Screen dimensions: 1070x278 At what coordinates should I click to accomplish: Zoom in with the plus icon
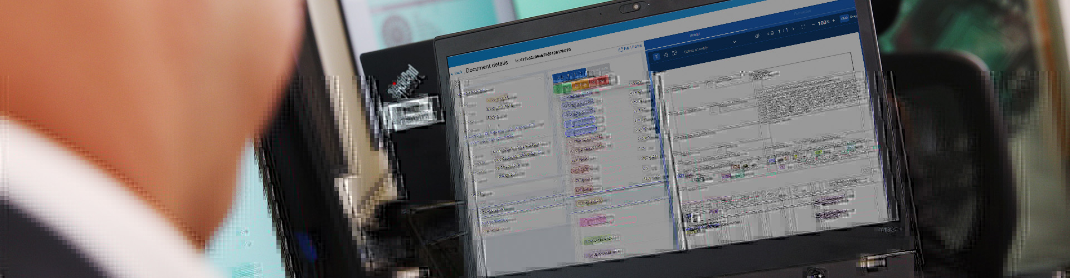pos(834,21)
